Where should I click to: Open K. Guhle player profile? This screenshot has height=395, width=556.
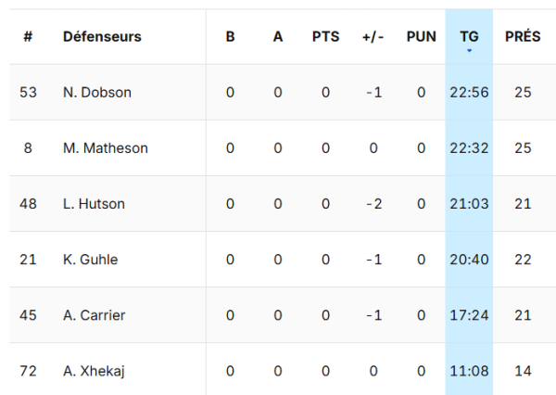pyautogui.click(x=92, y=260)
